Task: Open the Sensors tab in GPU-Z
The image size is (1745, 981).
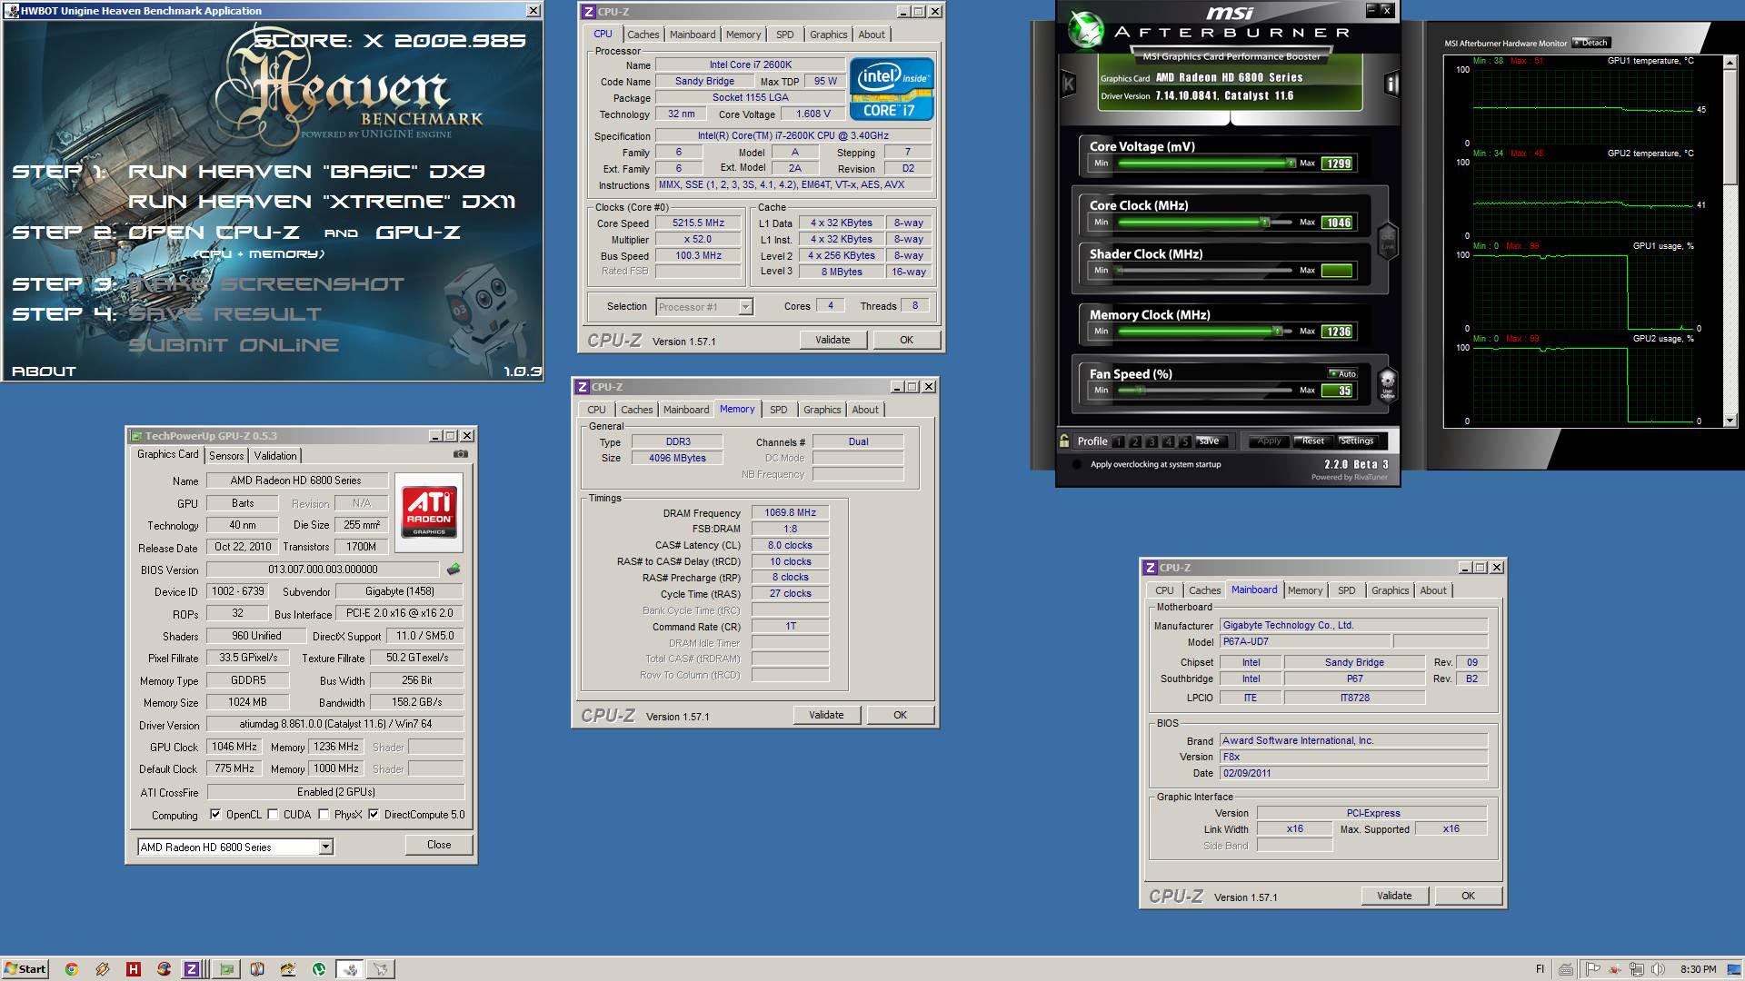Action: (x=226, y=456)
